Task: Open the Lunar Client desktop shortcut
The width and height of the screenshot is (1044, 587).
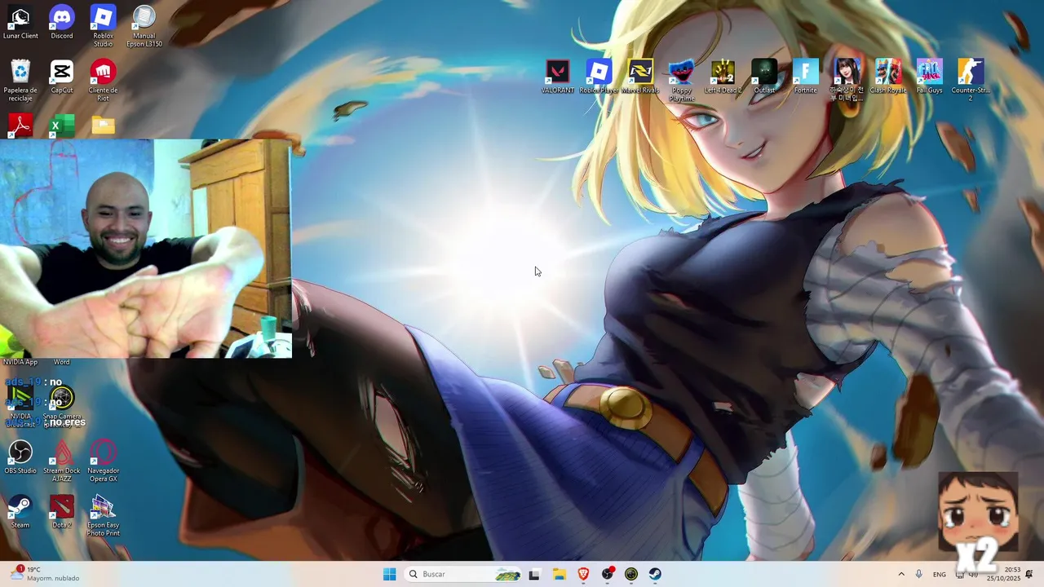Action: 20,23
